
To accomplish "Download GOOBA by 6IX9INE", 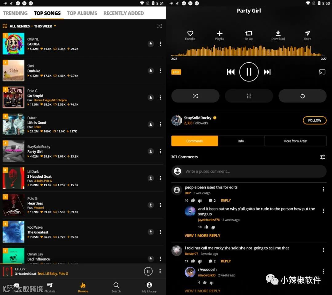I will 151,44.
